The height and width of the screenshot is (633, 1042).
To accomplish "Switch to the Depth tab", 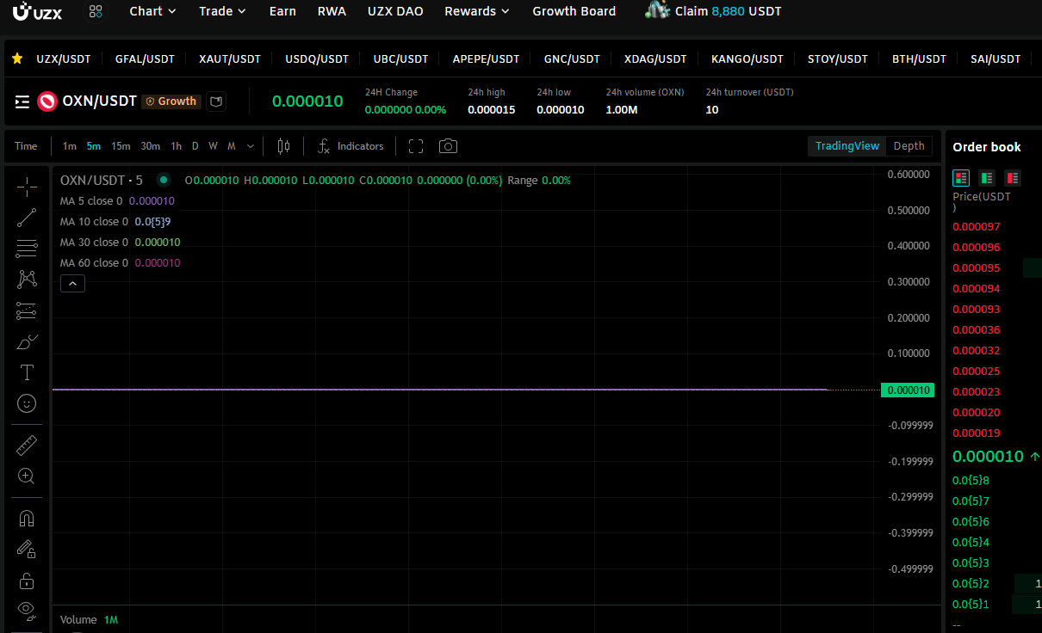I will [909, 146].
